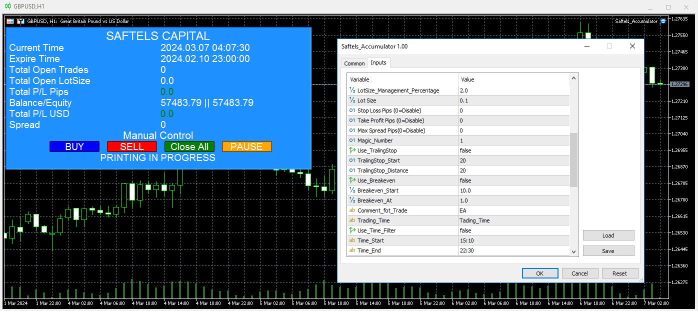Click the LotSize_Management_Percentage value 2.0
Viewport: 698px width, 311px height.
pos(513,90)
